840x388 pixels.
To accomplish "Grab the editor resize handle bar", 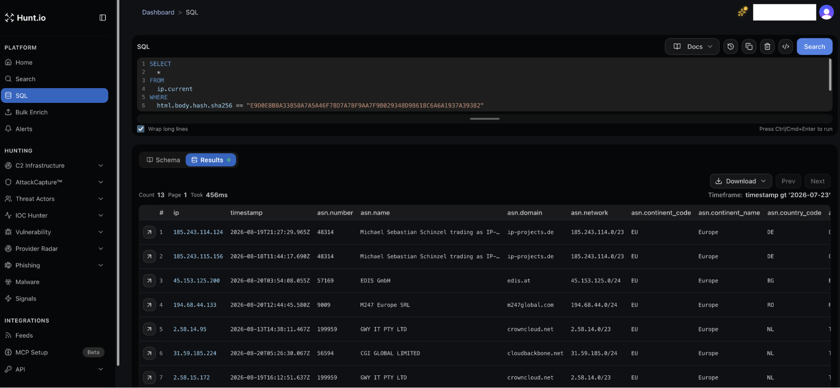I will (x=485, y=119).
